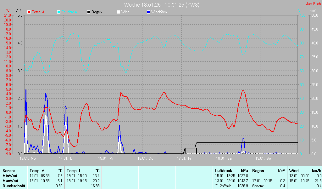Select the chart title 'Woche 13.01.25 - 19.01.25 (KW3)'

pyautogui.click(x=162, y=5)
